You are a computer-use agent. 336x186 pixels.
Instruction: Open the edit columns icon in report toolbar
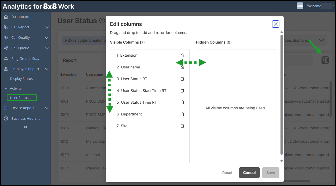(325, 60)
